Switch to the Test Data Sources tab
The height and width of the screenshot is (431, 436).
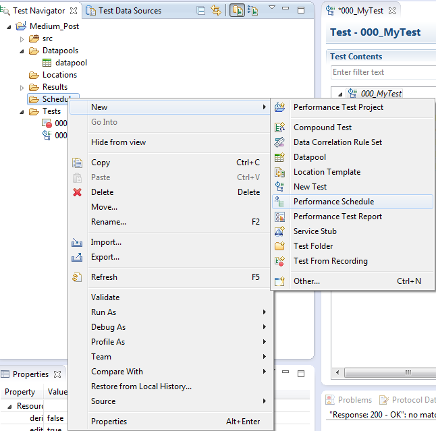(x=124, y=11)
